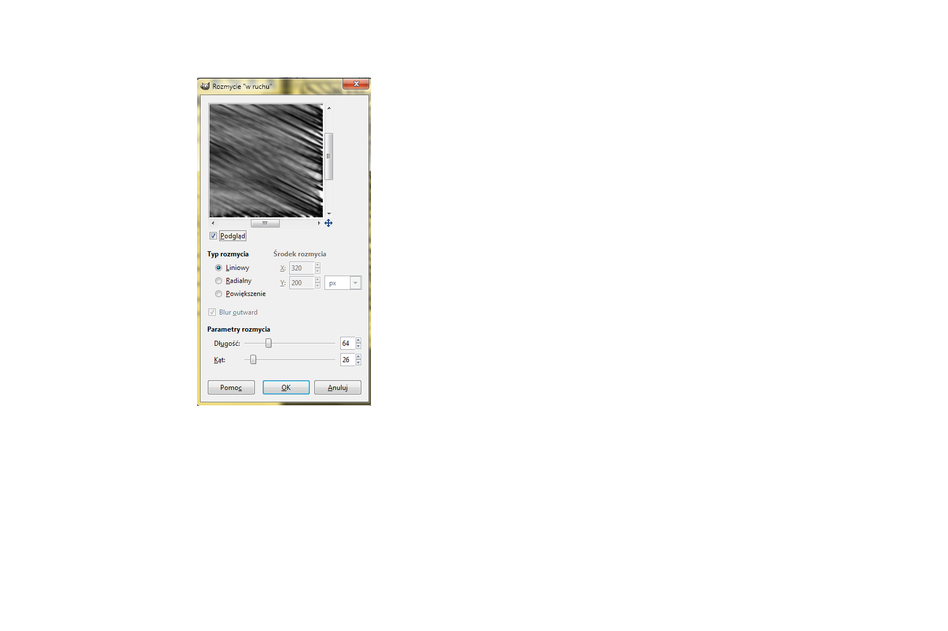Select the Powiększenie blur type
948x631 pixels.
click(x=219, y=294)
